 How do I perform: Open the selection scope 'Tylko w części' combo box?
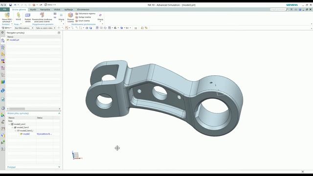(x=45, y=28)
